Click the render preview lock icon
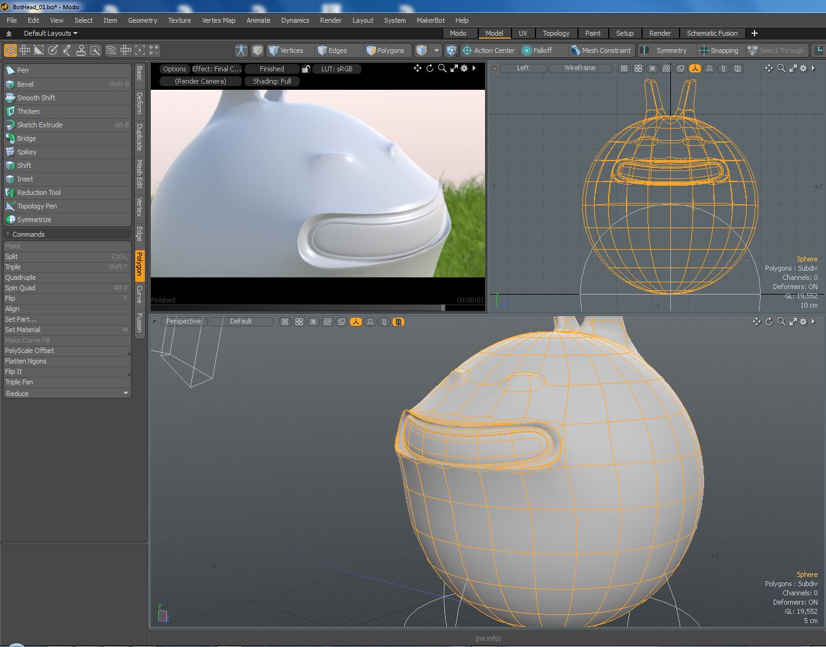The width and height of the screenshot is (826, 647). pyautogui.click(x=305, y=69)
